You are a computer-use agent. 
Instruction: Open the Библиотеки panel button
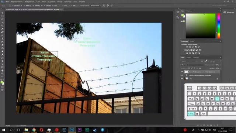[229, 12]
